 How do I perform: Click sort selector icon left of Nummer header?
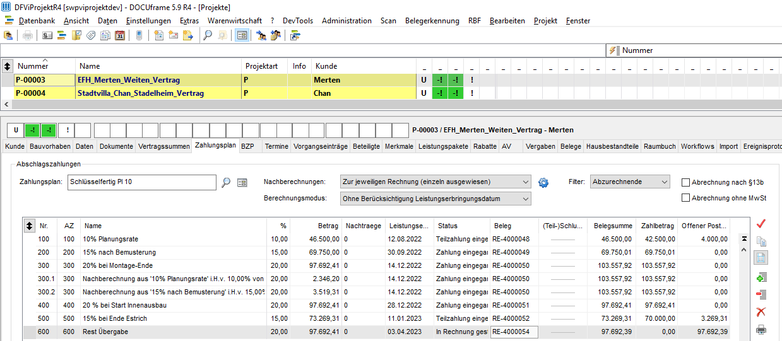(7, 66)
